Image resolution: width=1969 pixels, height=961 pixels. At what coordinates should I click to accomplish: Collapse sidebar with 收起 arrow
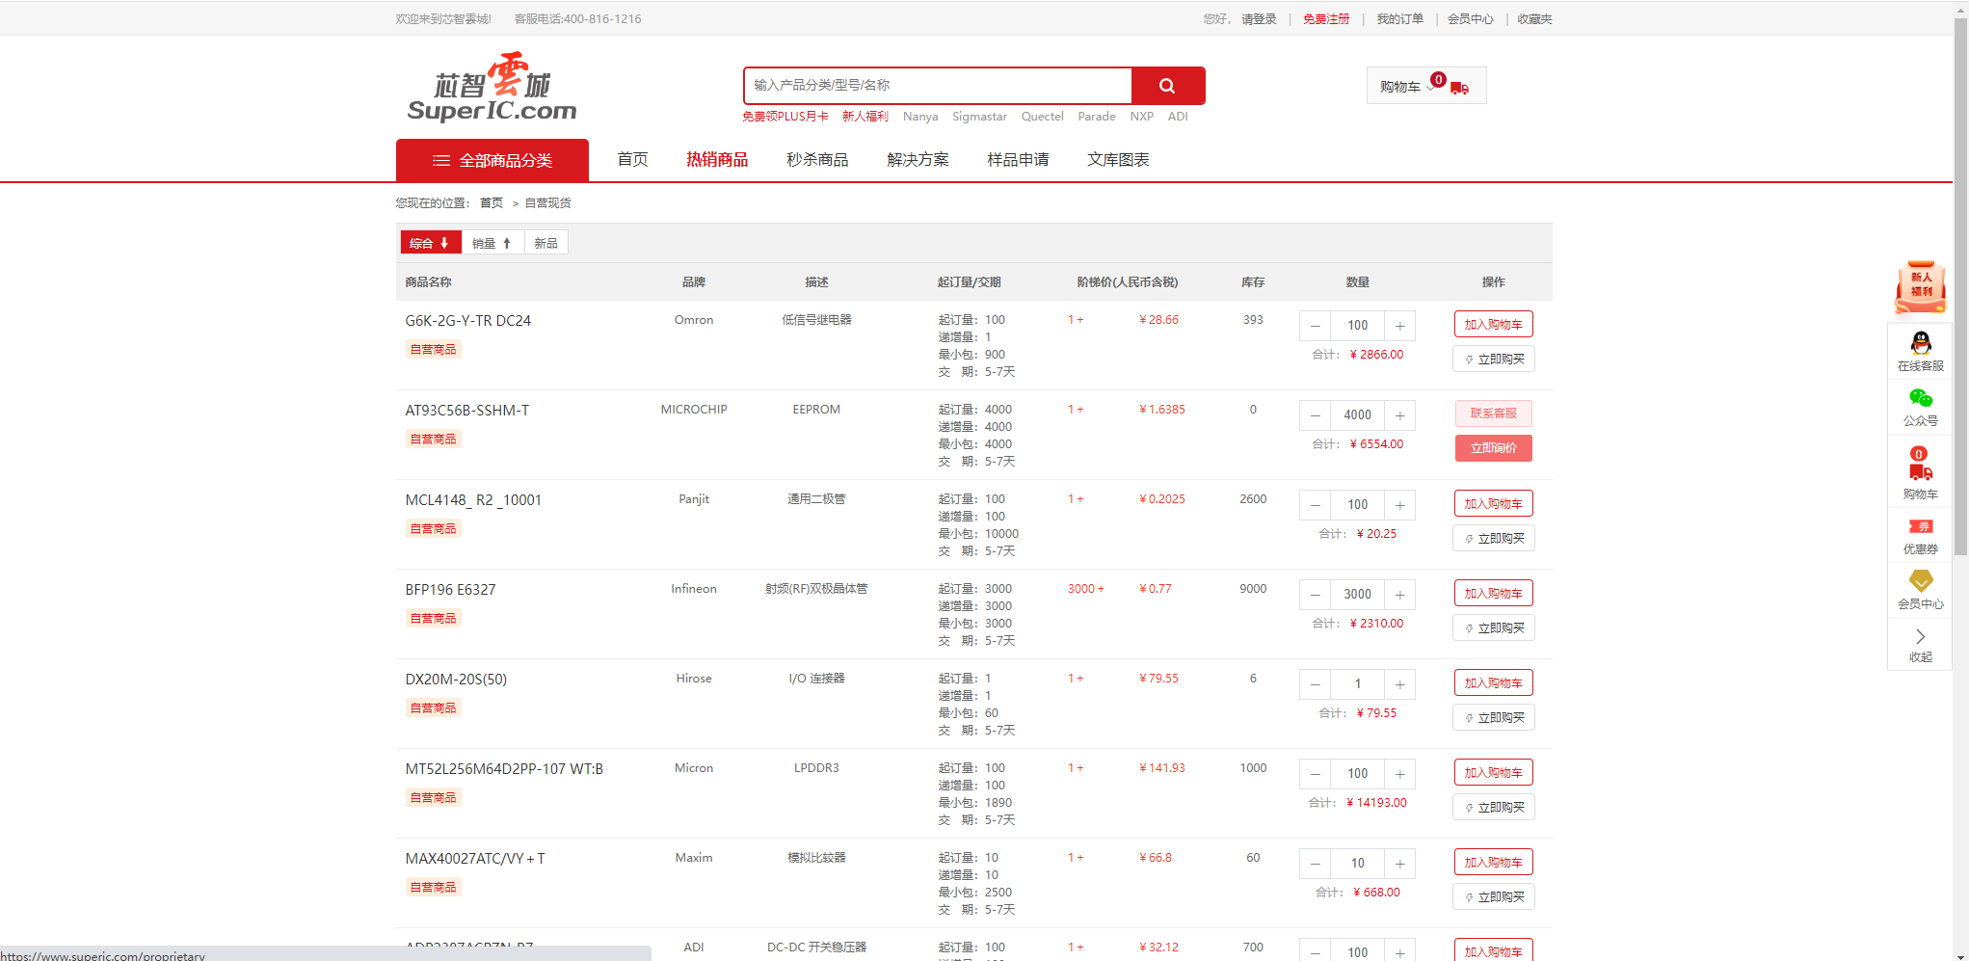(1921, 645)
